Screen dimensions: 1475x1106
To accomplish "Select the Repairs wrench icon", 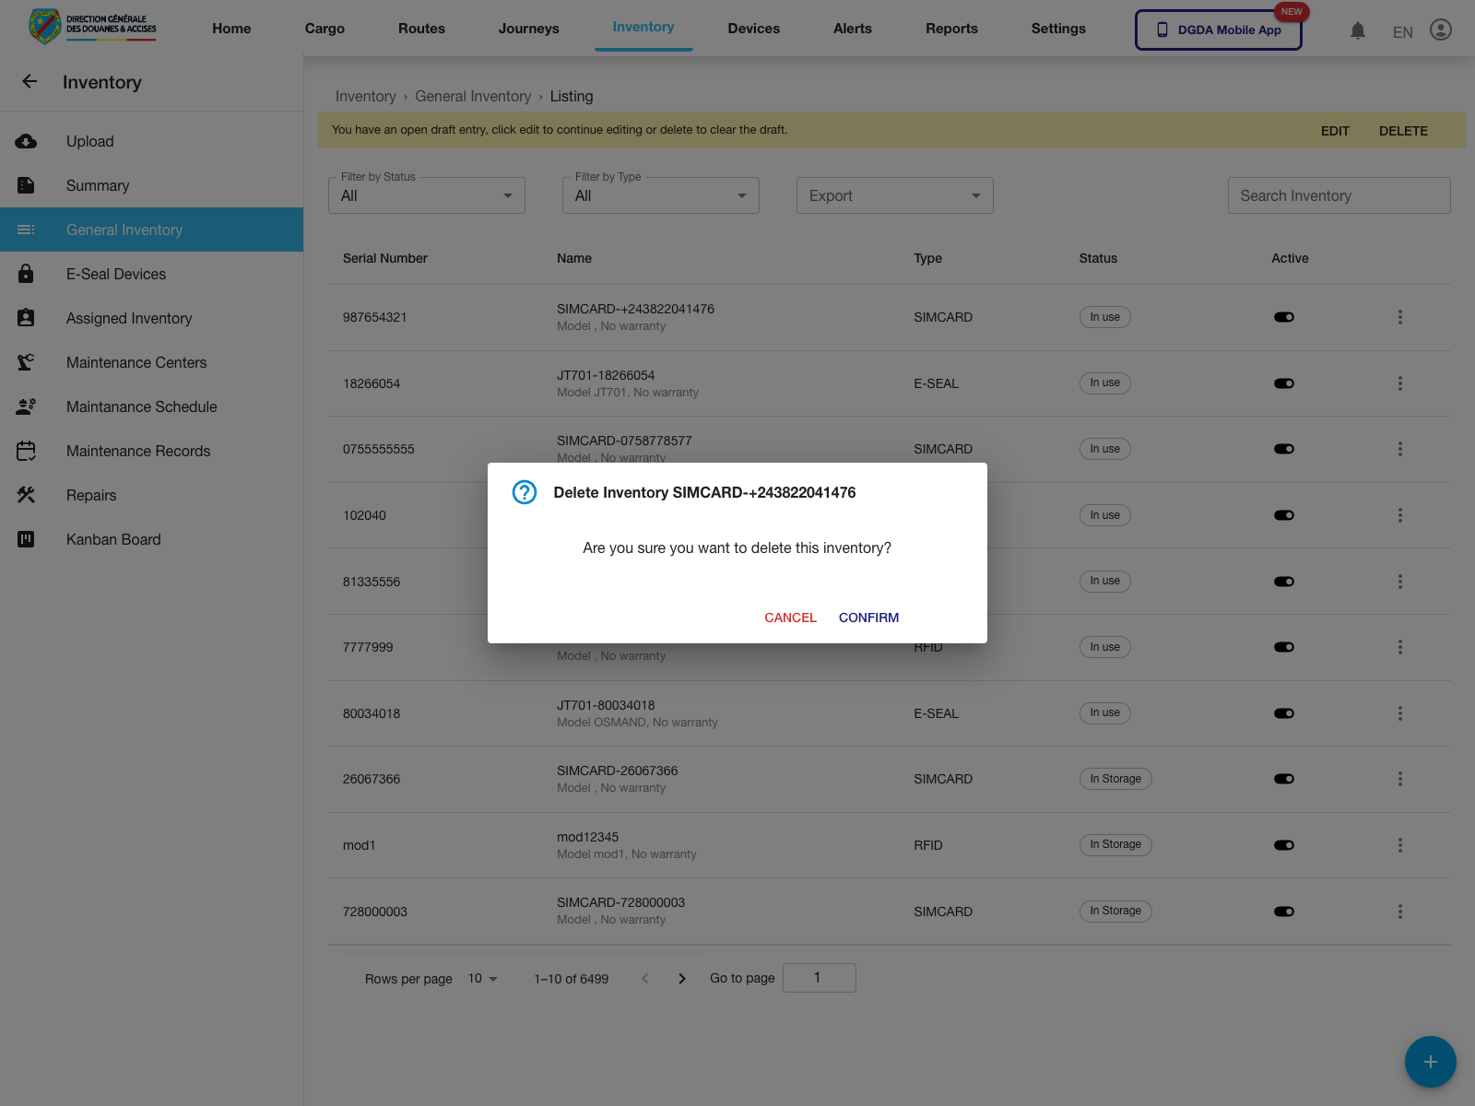I will pyautogui.click(x=26, y=495).
